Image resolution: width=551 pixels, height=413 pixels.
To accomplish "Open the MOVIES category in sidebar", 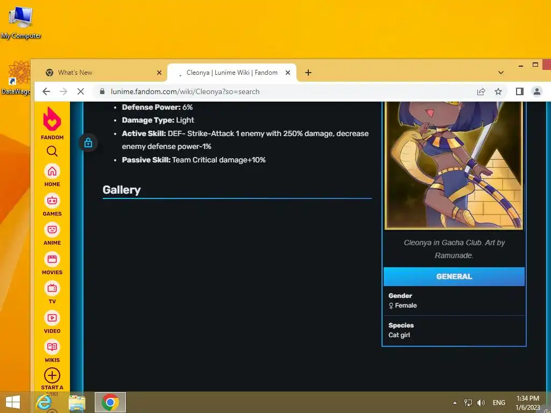I will click(x=52, y=264).
